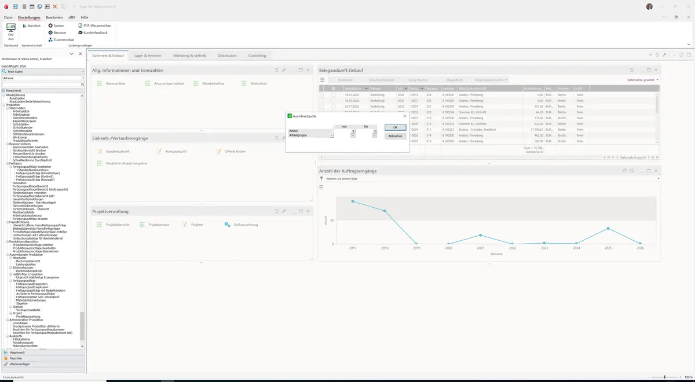The width and height of the screenshot is (695, 382).
Task: Click the Freie Suche input field
Action: 43,71
